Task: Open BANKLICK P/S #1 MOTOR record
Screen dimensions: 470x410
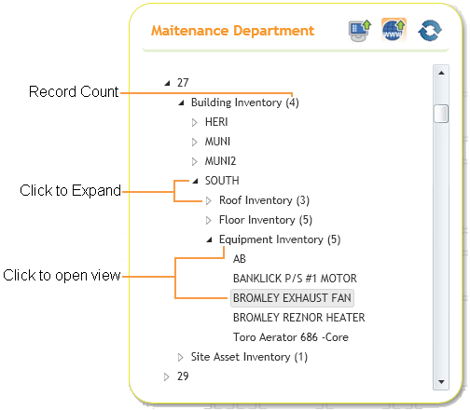Action: point(295,279)
